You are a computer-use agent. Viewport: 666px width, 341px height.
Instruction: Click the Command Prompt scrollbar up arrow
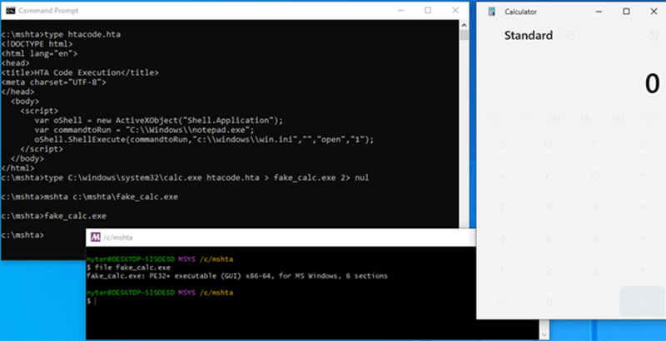tap(464, 25)
